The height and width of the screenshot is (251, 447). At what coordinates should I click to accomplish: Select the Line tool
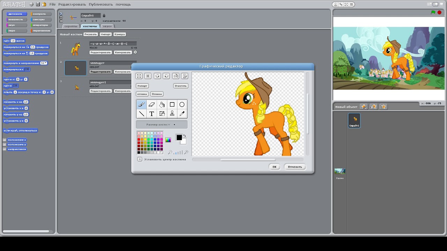(x=141, y=114)
